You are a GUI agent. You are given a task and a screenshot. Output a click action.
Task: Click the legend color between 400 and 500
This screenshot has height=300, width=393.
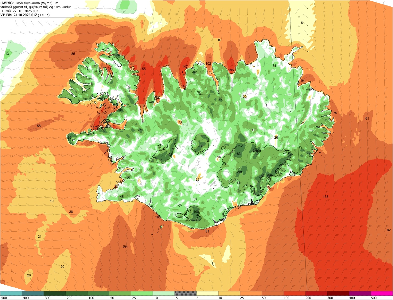pyautogui.click(x=360, y=293)
